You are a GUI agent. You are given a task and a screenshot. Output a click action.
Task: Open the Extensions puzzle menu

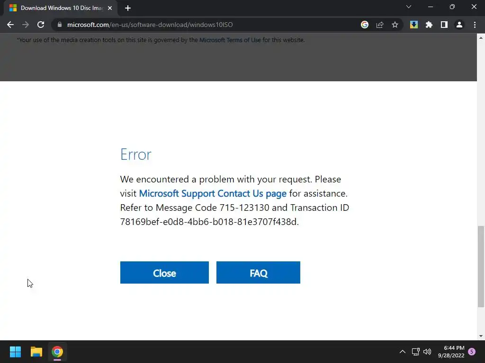pyautogui.click(x=429, y=25)
